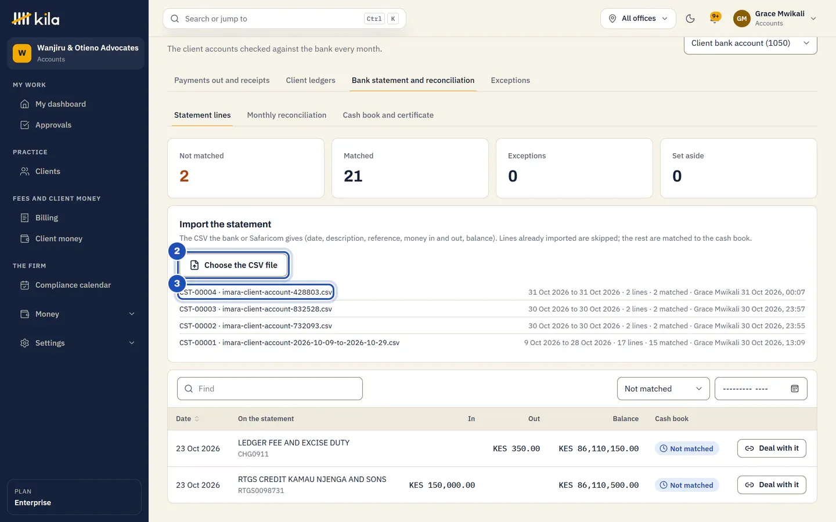Open import CST-00002 imara-client-account-732093.csv
This screenshot has width=836, height=522.
(256, 326)
